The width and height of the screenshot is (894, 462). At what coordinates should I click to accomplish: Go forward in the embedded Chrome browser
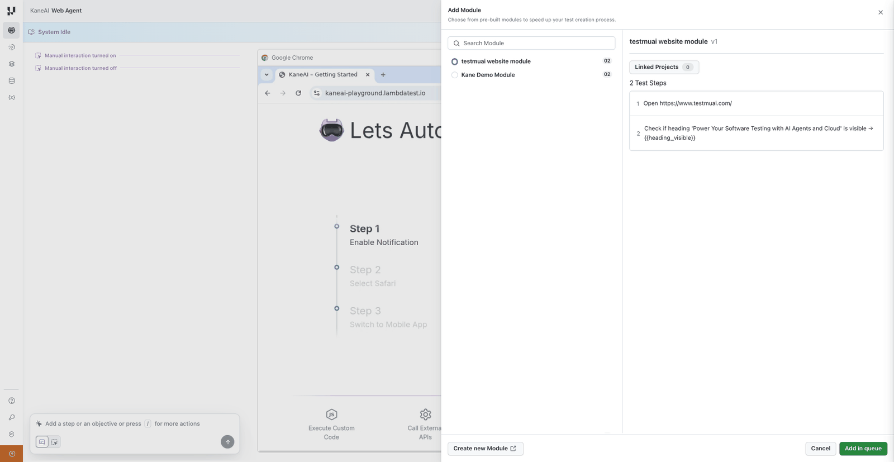283,93
